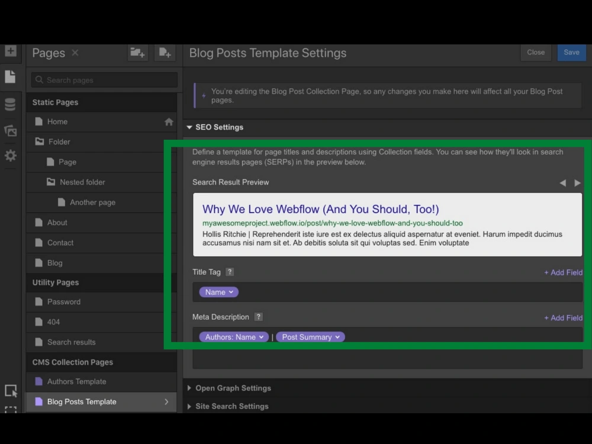
Task: Toggle the element selection cursor tool
Action: click(x=11, y=391)
